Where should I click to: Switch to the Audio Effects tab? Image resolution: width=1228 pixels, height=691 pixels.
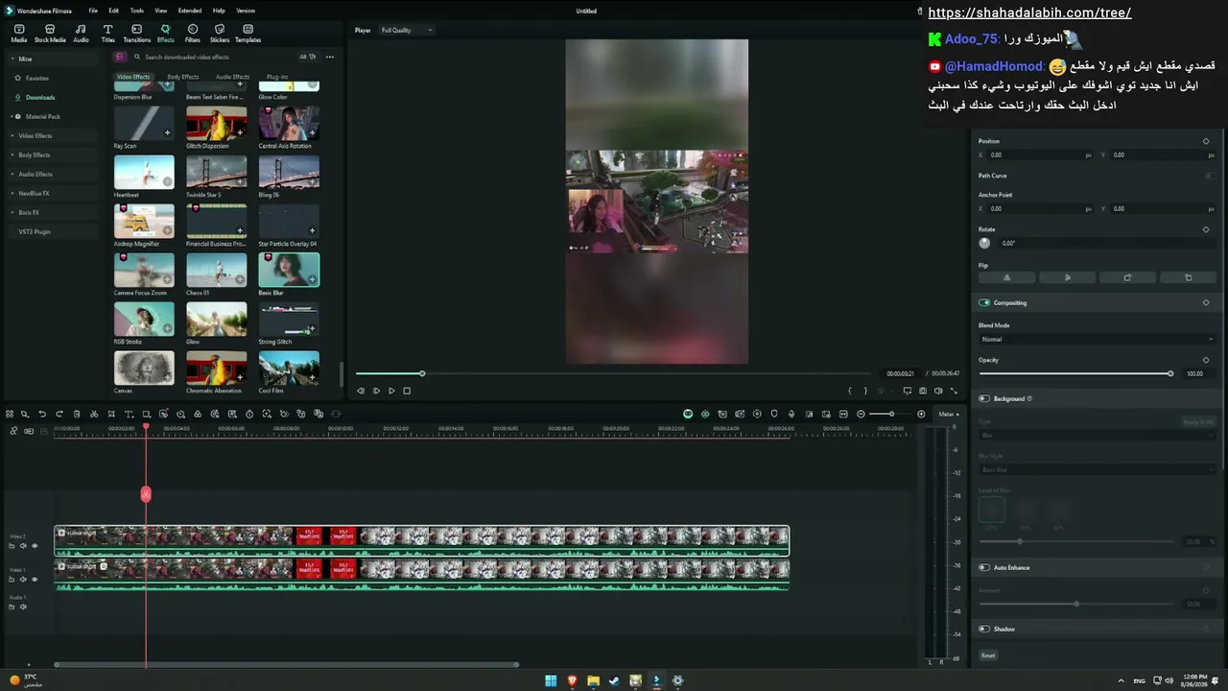[x=232, y=77]
